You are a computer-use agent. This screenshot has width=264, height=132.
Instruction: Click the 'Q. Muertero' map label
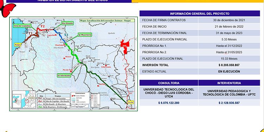click(85, 35)
